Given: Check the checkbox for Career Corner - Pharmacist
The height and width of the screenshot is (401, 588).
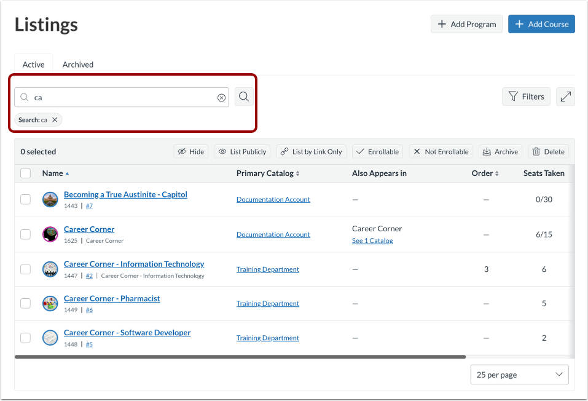Looking at the screenshot, I should coord(25,303).
